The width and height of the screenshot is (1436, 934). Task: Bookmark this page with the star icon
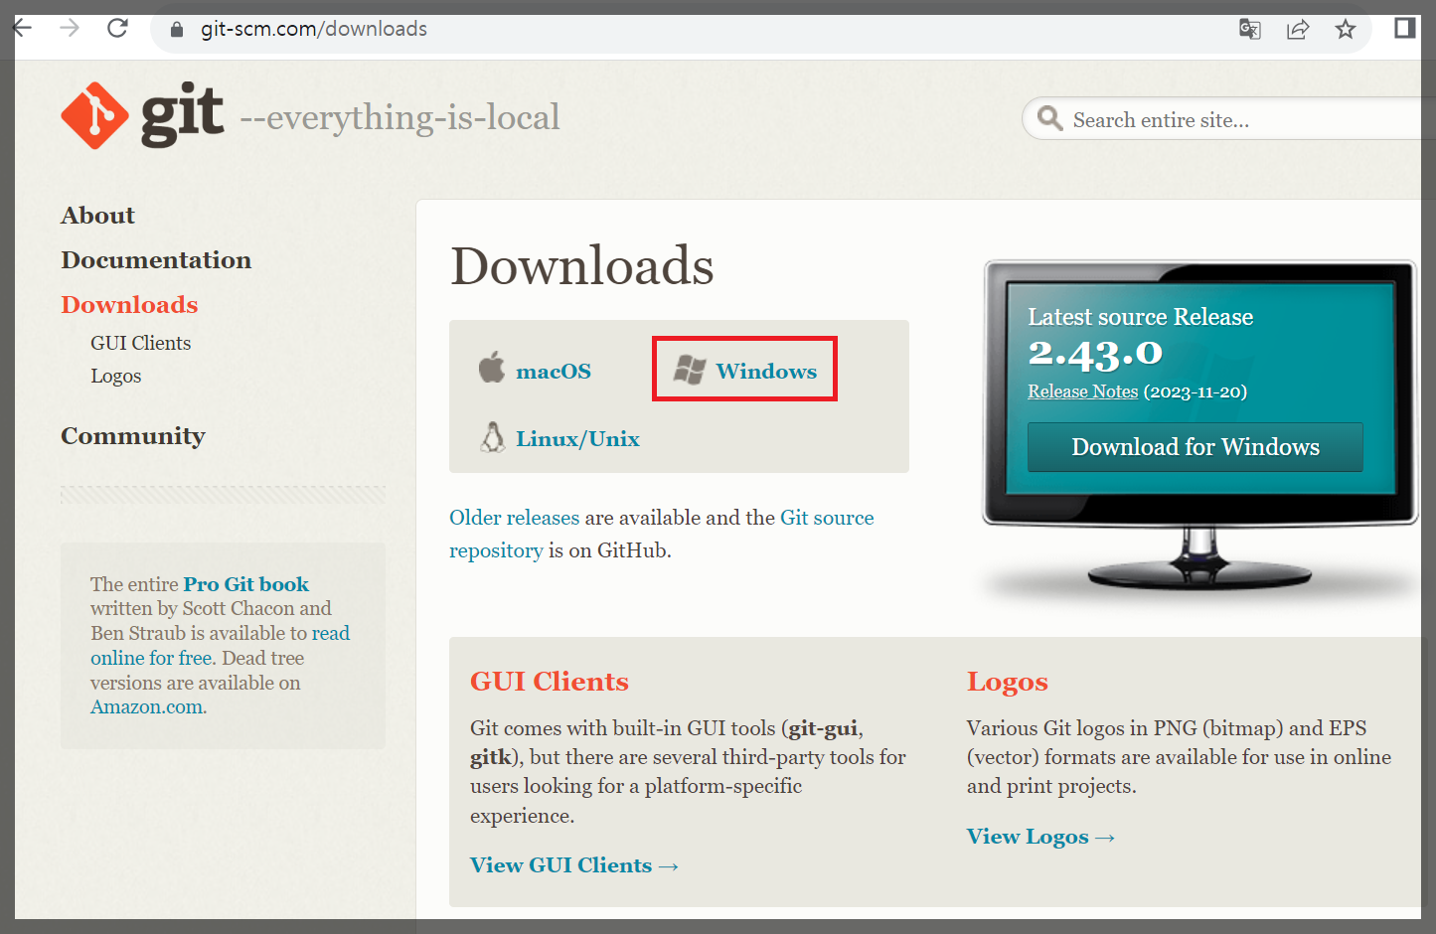click(1346, 29)
